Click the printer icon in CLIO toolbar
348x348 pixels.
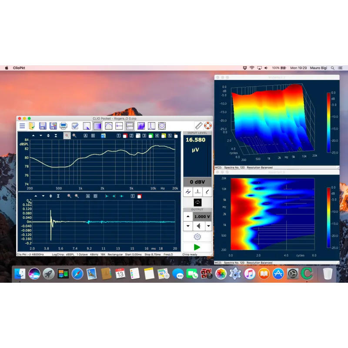click(64, 126)
